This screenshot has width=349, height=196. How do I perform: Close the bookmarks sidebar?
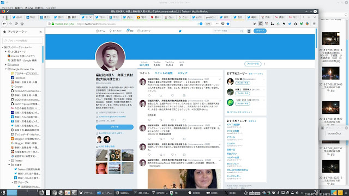pyautogui.click(x=40, y=32)
